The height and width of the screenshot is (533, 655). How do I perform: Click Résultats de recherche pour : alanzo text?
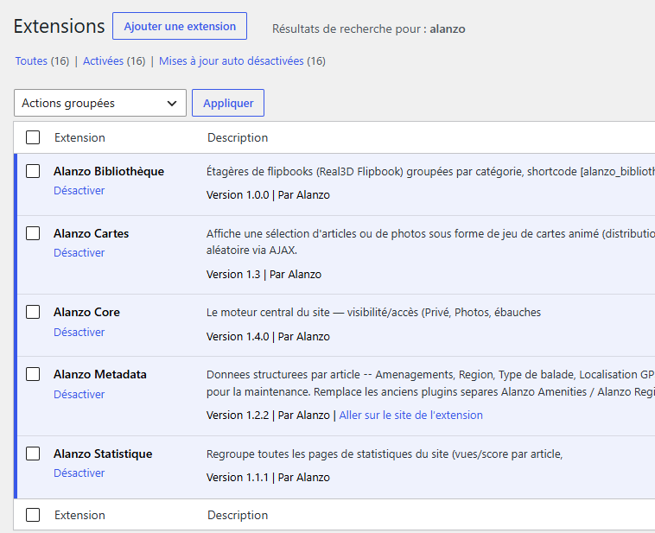coord(368,29)
